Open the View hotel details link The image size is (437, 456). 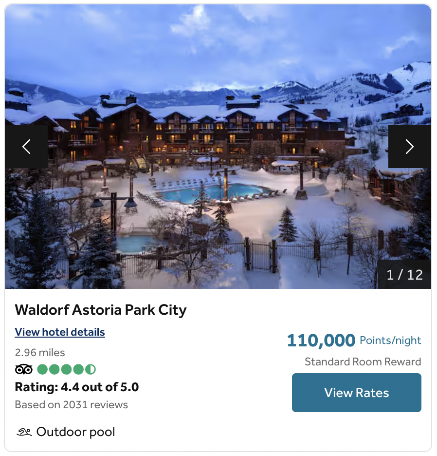(60, 332)
